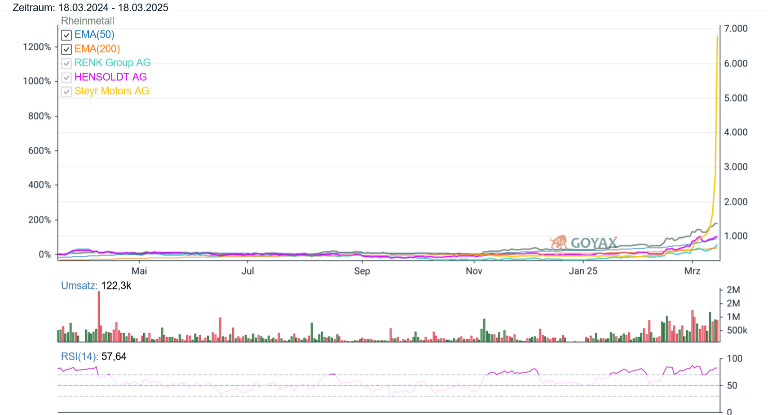The height and width of the screenshot is (415, 768).
Task: Uncheck the EMA(50) checkbox
Action: point(66,35)
